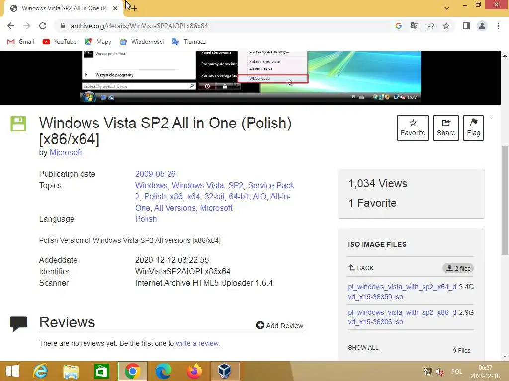Download the x86 dvd x15-36306 ISO
This screenshot has height=381, width=509.
coord(402,317)
